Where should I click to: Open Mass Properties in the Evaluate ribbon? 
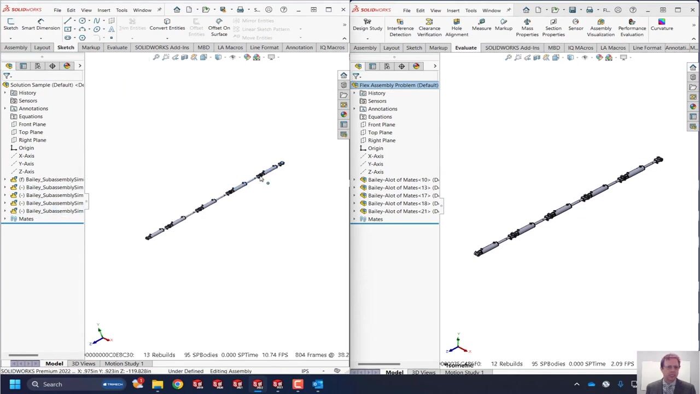tap(527, 28)
